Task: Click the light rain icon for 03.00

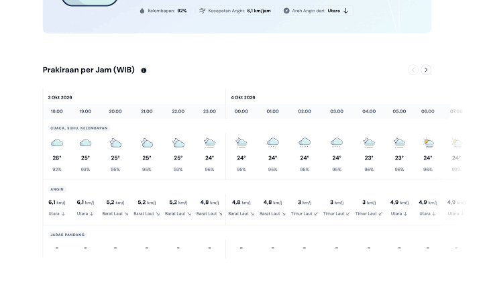Action: [337, 143]
